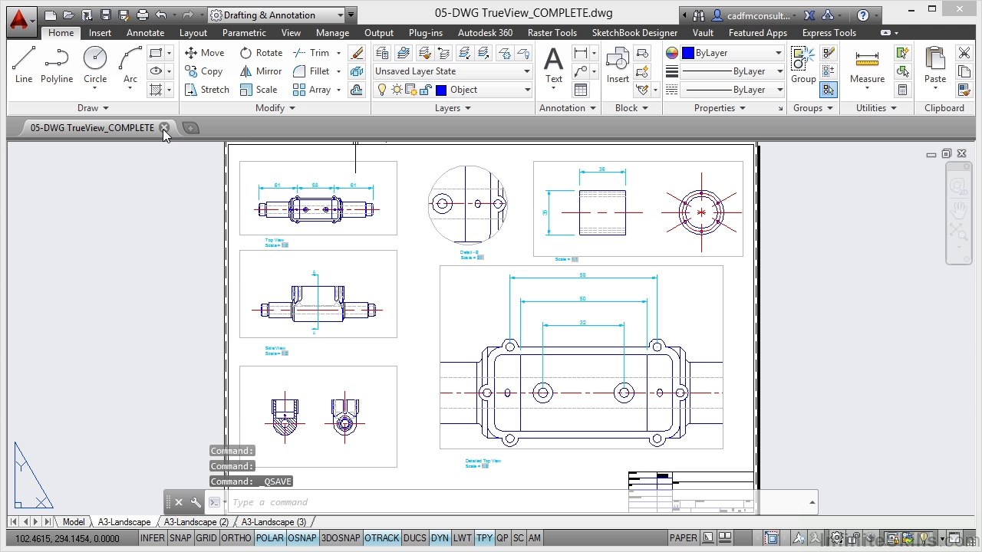The image size is (982, 552).
Task: Open the ByLayer lineweight dropdown
Action: click(x=733, y=71)
